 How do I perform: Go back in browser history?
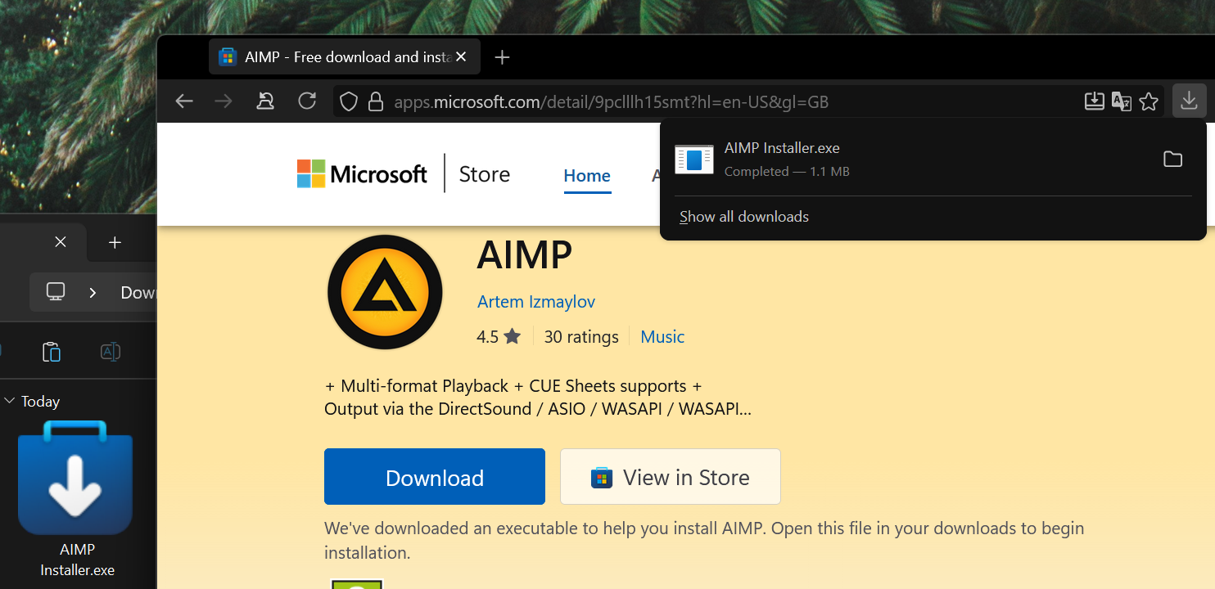184,101
